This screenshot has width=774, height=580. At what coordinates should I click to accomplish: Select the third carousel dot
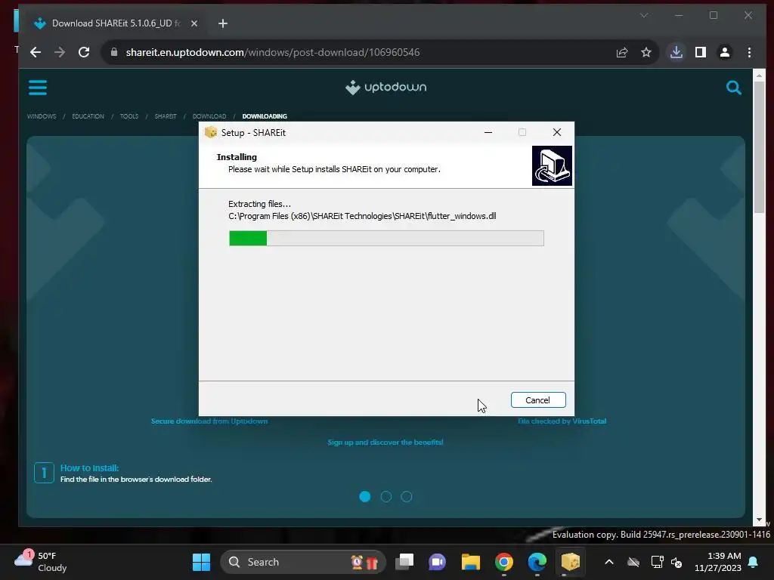[x=406, y=497]
